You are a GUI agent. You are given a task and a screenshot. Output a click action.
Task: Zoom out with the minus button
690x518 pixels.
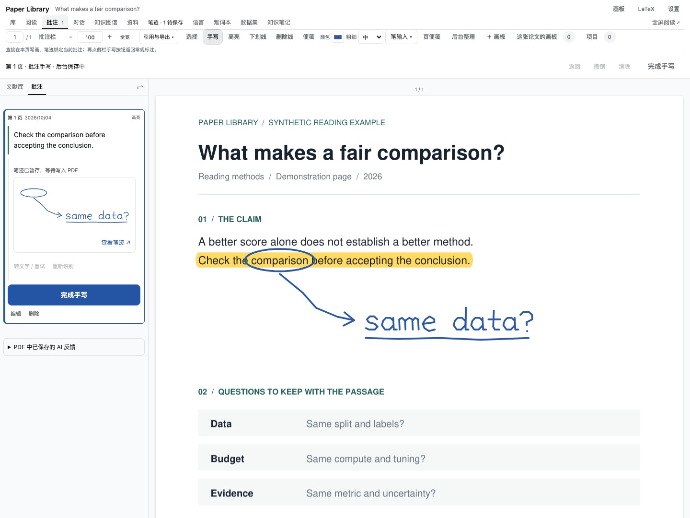[x=71, y=37]
